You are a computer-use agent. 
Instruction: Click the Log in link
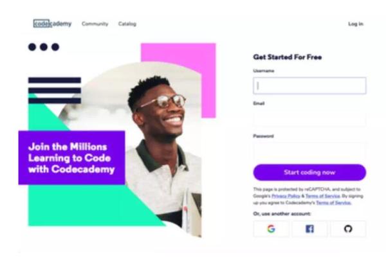tap(356, 24)
